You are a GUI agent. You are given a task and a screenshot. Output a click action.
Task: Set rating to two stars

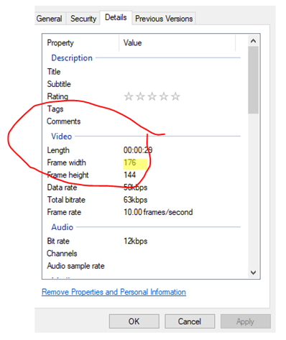[140, 96]
